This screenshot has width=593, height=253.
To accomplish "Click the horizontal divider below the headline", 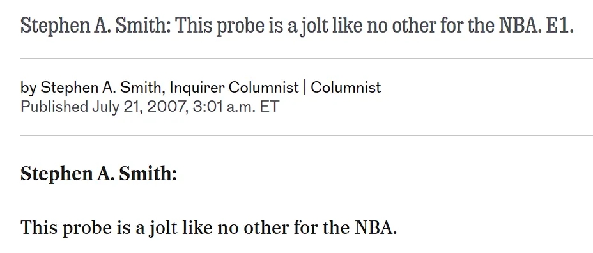I will pos(307,59).
